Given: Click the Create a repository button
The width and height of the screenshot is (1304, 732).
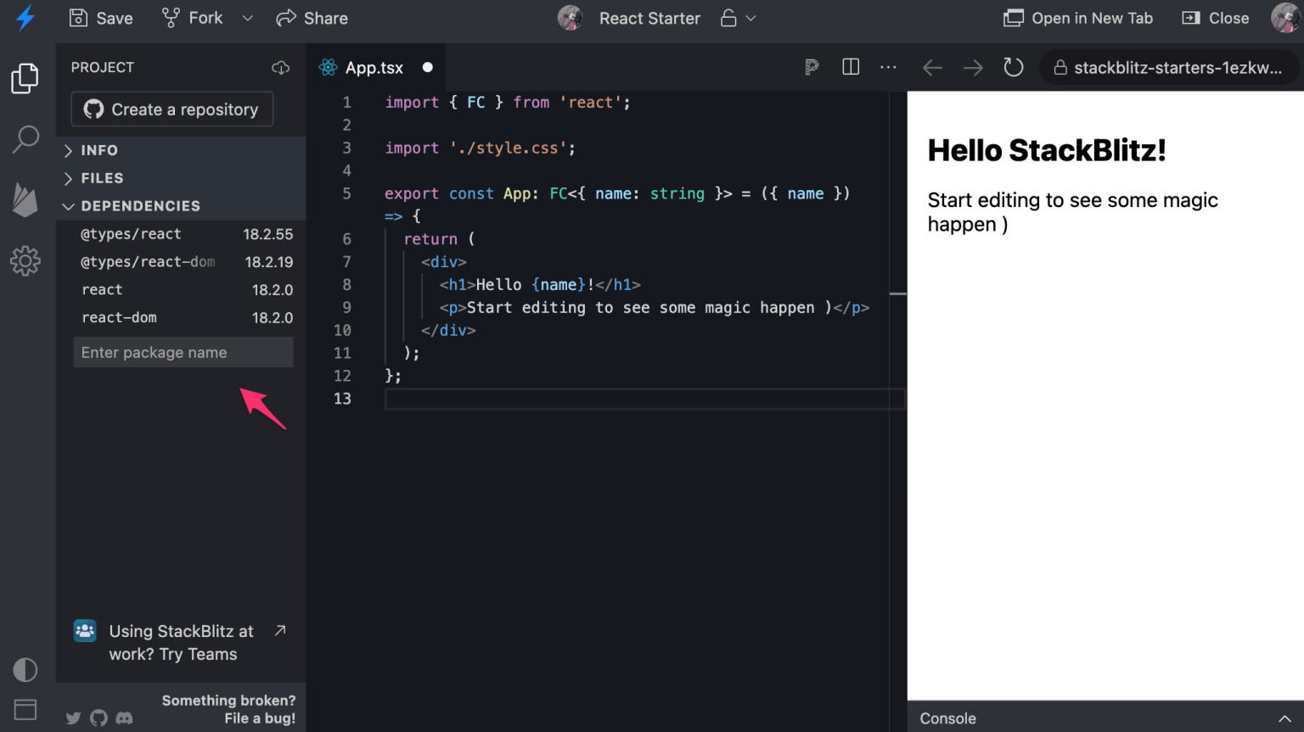Looking at the screenshot, I should pos(171,109).
